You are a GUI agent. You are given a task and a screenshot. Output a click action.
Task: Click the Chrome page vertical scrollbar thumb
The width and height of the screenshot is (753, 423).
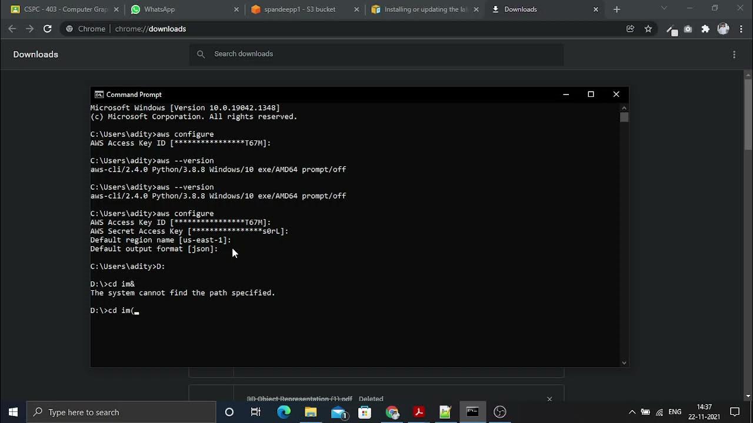[x=748, y=115]
